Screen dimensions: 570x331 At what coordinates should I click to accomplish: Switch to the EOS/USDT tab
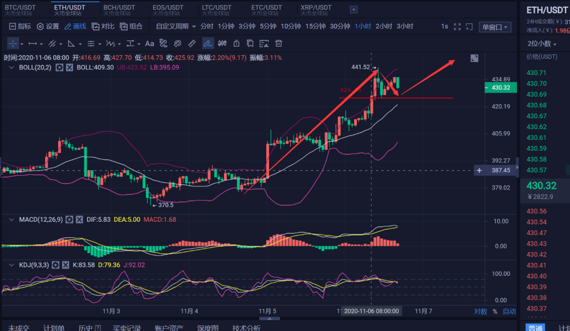(168, 10)
